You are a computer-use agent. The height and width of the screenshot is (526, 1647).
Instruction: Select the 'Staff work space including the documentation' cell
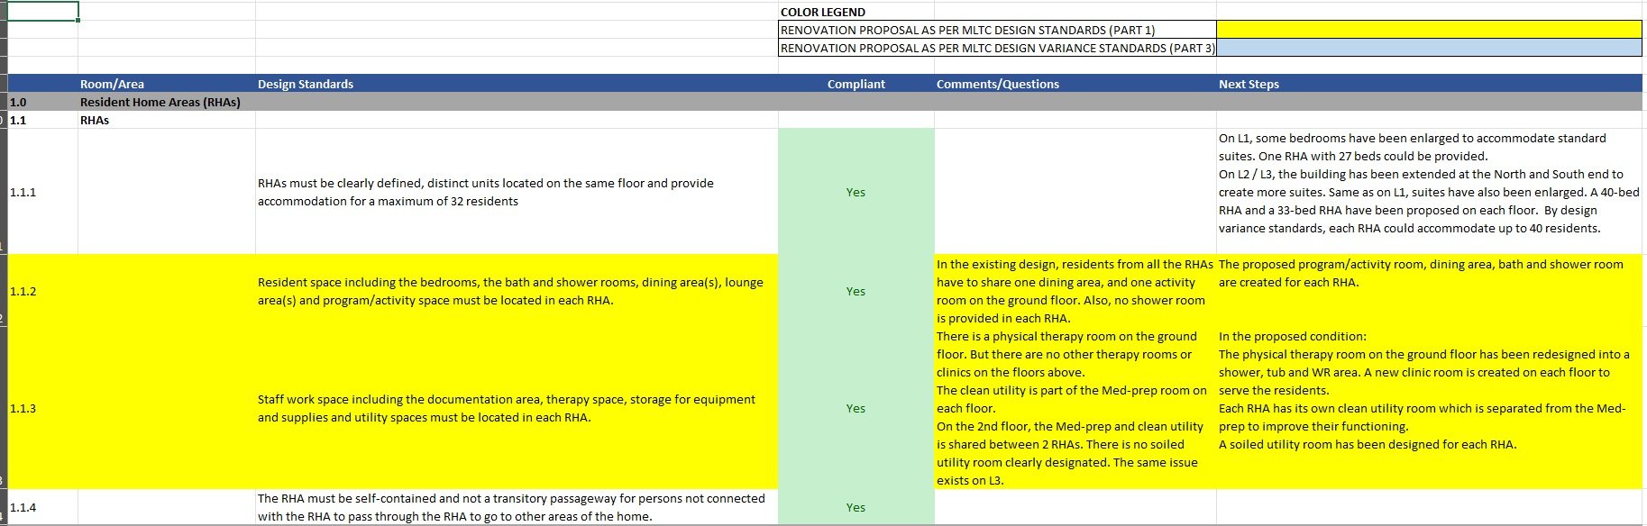click(x=517, y=408)
